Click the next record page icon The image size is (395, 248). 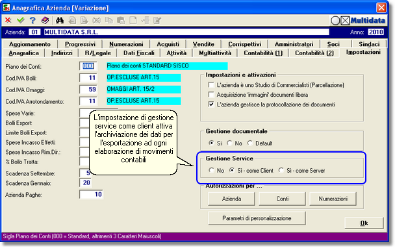[84, 20]
